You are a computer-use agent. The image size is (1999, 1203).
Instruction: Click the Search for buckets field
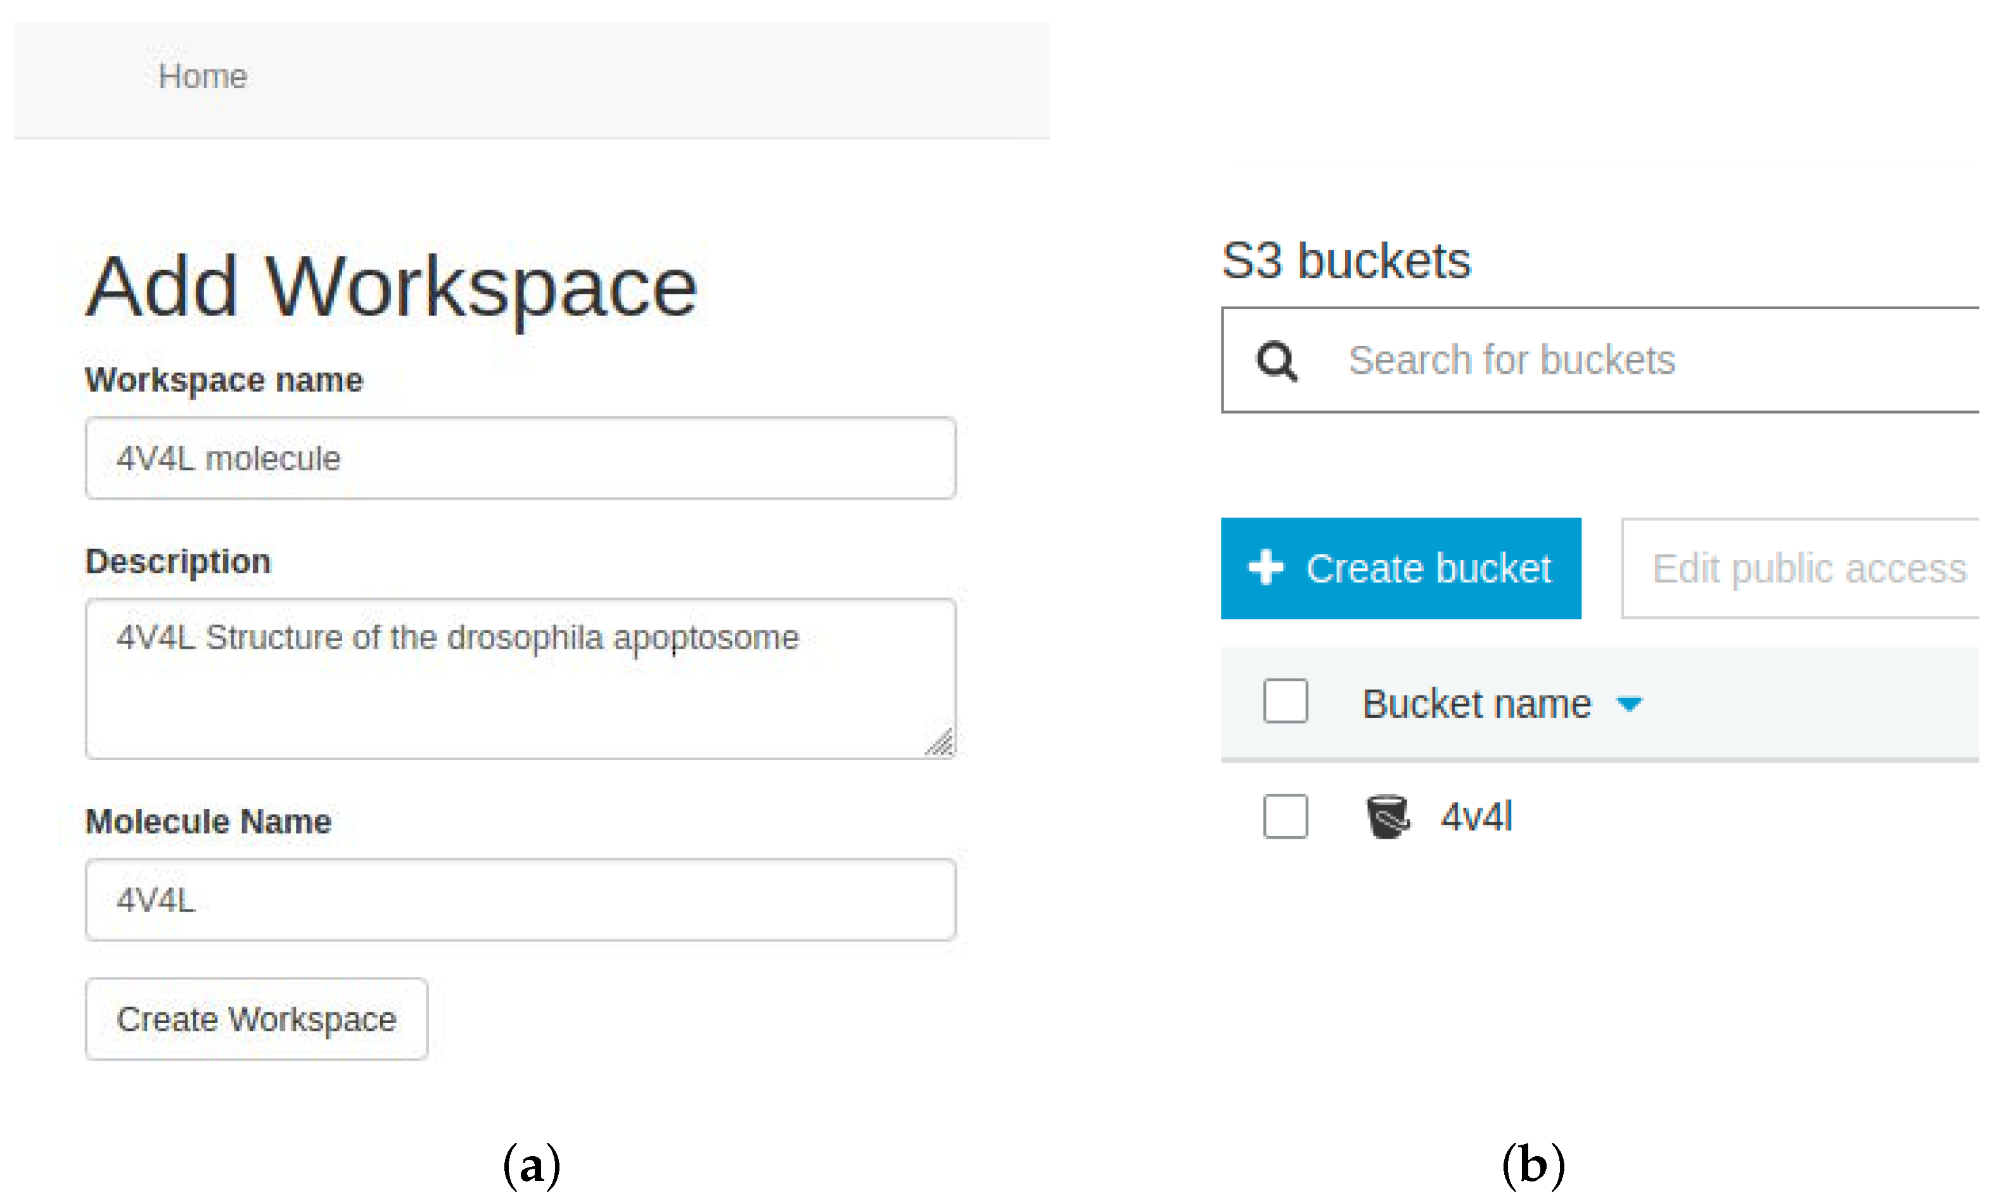click(1600, 360)
